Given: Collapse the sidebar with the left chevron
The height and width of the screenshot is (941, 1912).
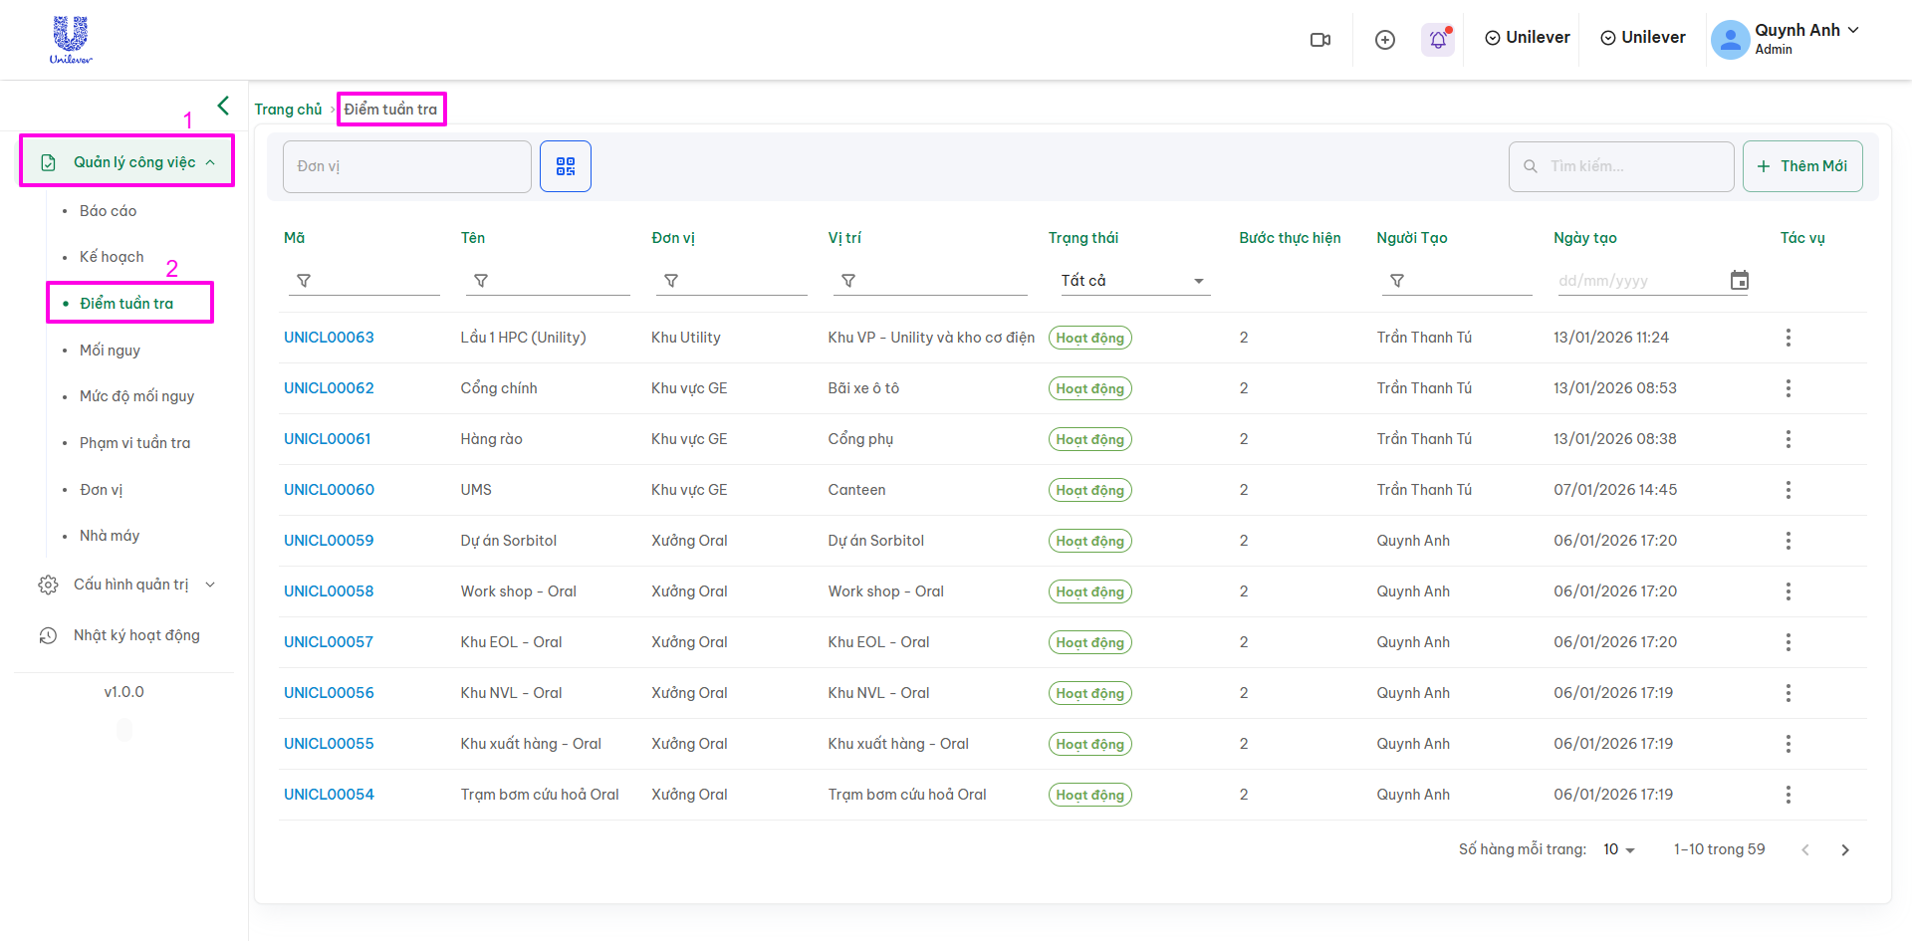Looking at the screenshot, I should (x=223, y=106).
